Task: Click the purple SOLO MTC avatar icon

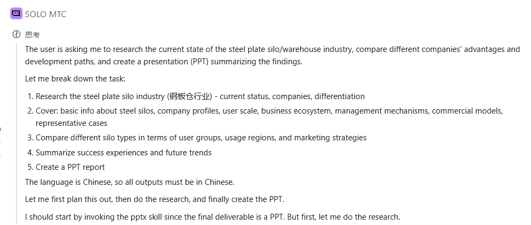Action: (16, 14)
